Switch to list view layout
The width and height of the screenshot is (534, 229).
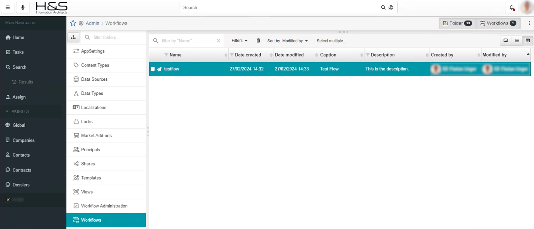[517, 41]
